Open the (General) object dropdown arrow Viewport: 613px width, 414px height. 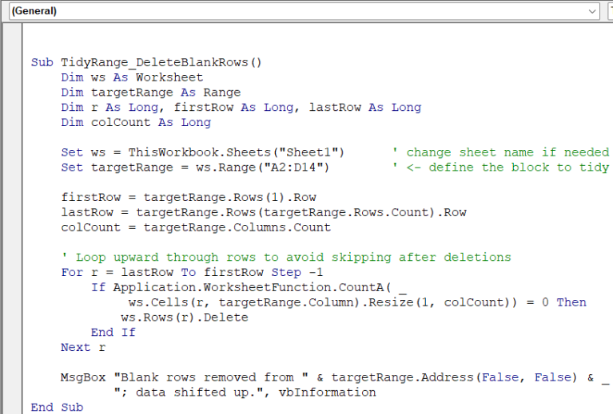[592, 11]
